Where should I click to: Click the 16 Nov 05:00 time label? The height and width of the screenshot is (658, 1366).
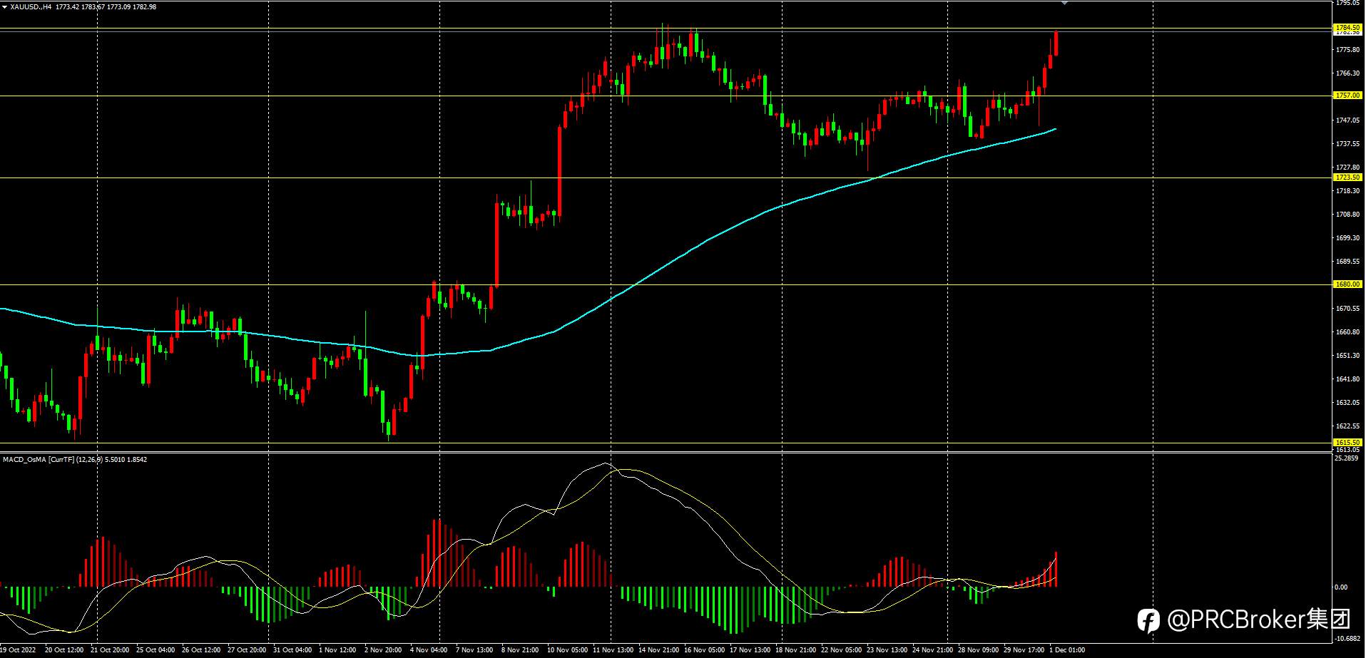[x=705, y=650]
